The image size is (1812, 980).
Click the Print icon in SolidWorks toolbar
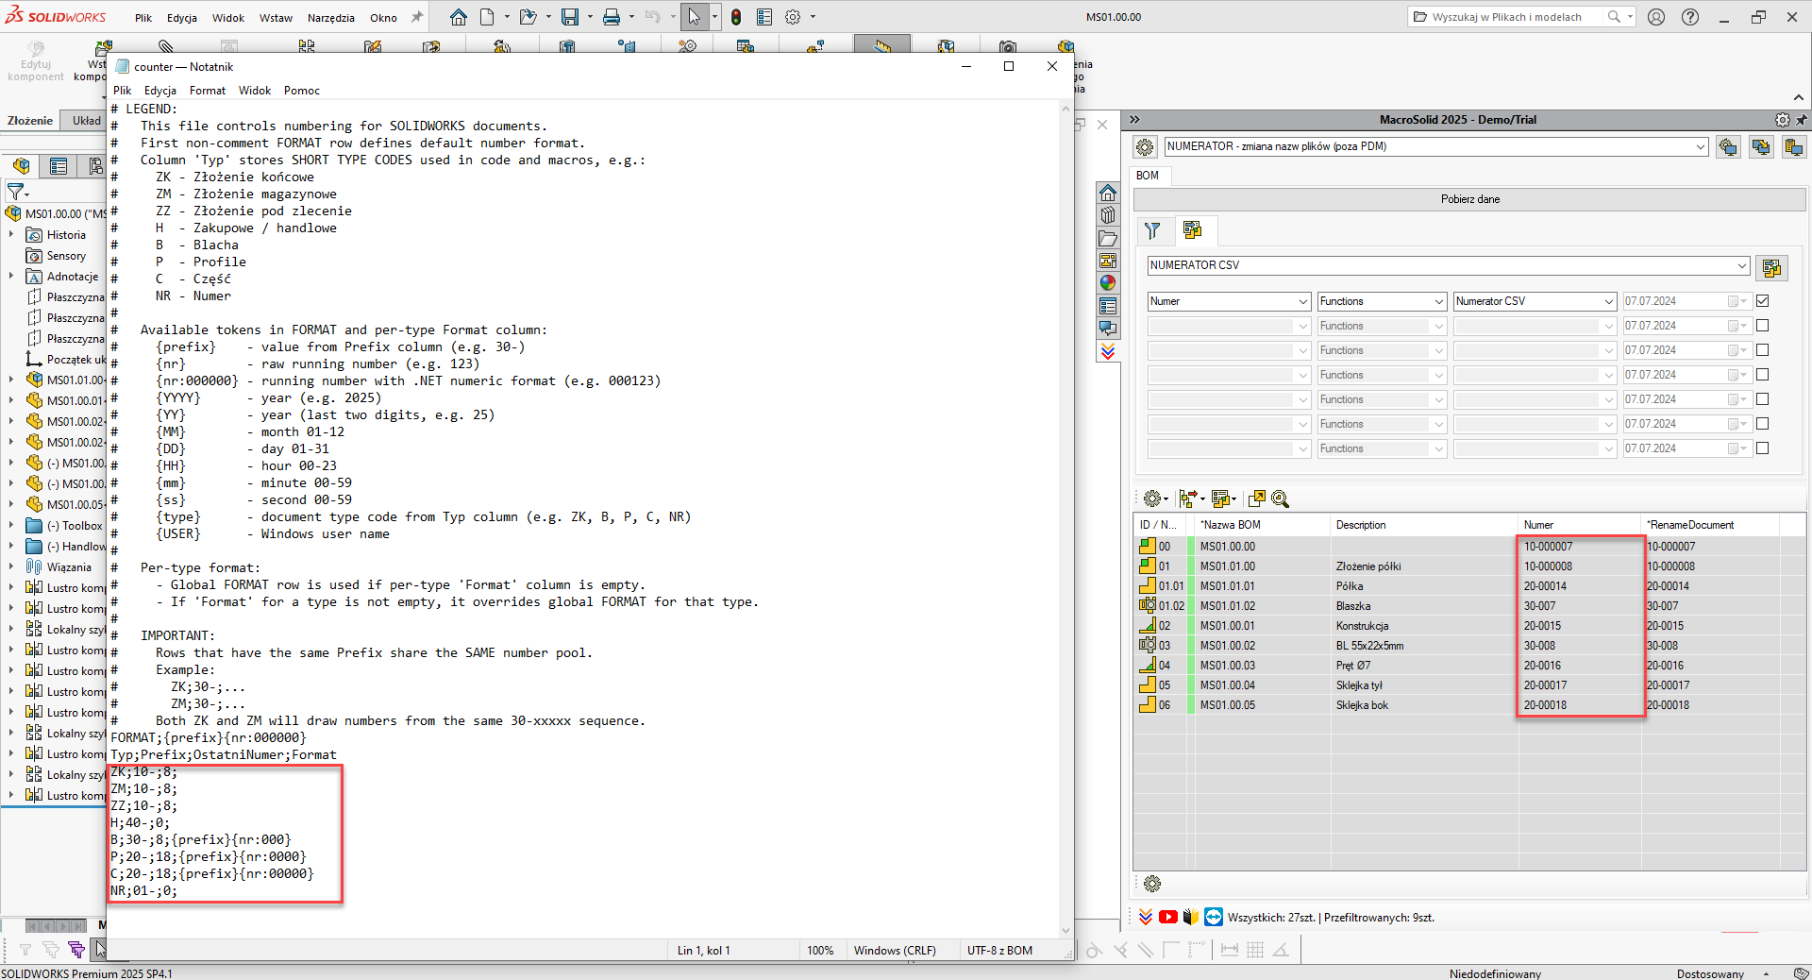pos(612,17)
